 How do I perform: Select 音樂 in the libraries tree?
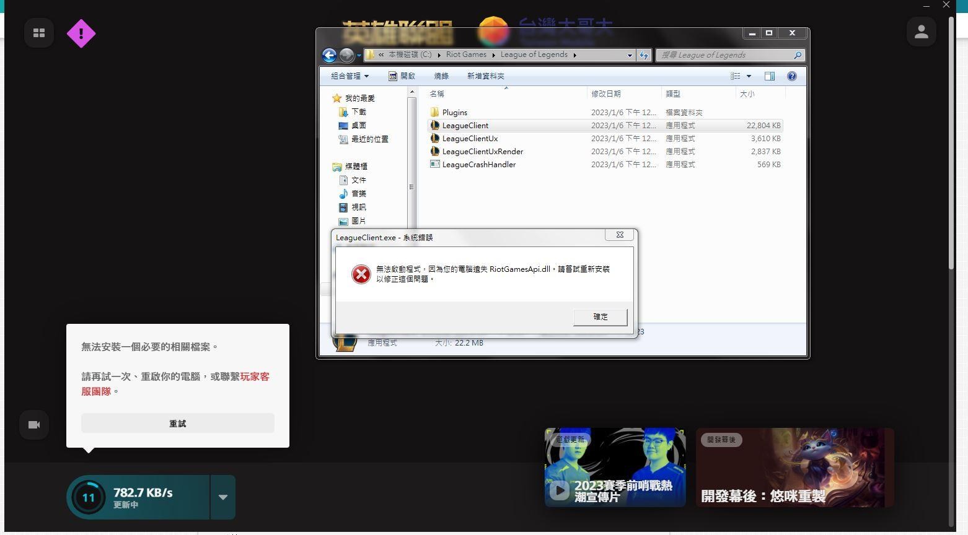click(353, 194)
